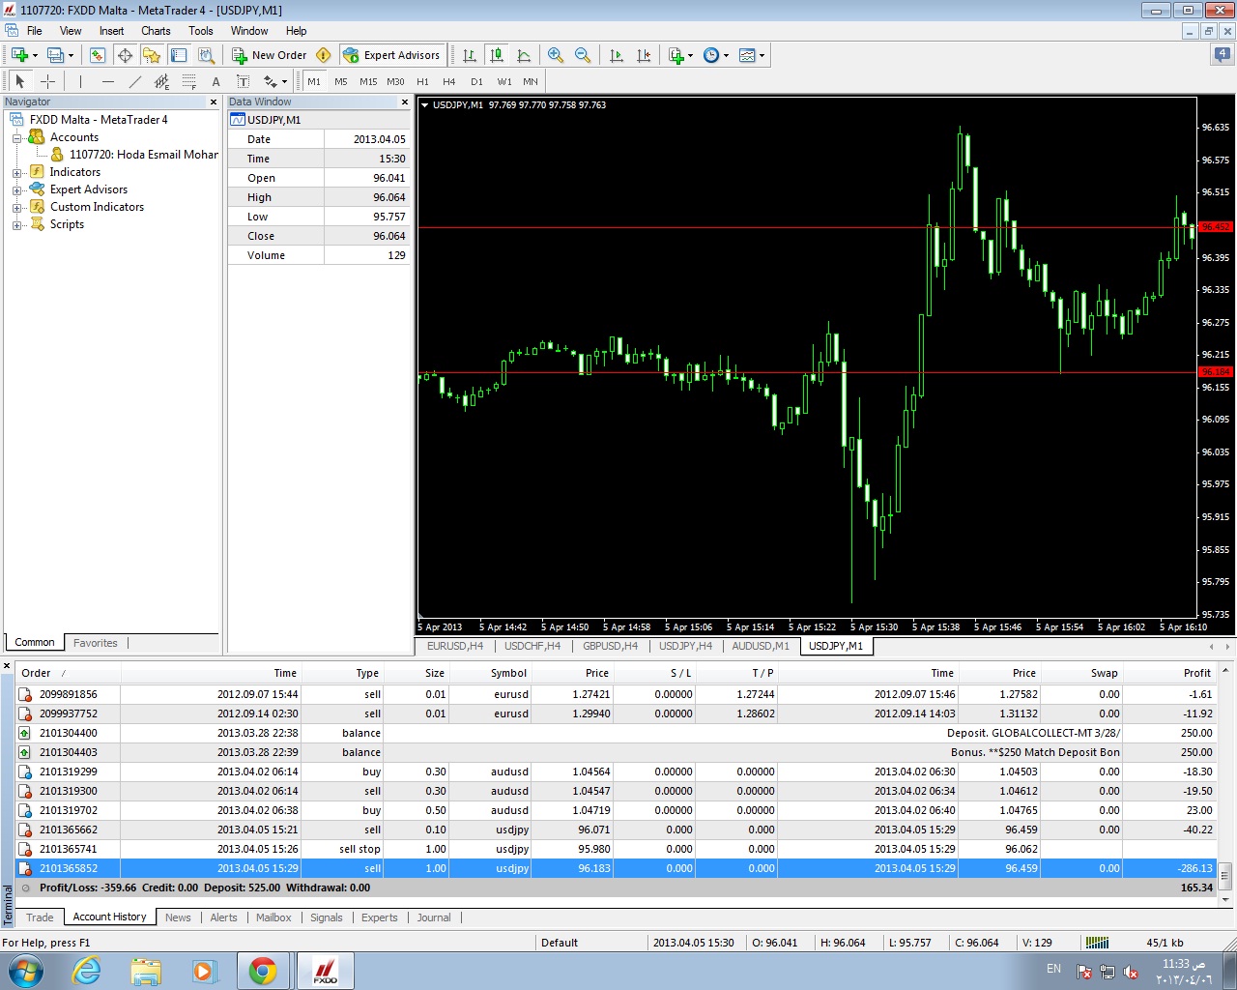The width and height of the screenshot is (1237, 990).
Task: Select the horizontal line drawing tool
Action: point(107,81)
